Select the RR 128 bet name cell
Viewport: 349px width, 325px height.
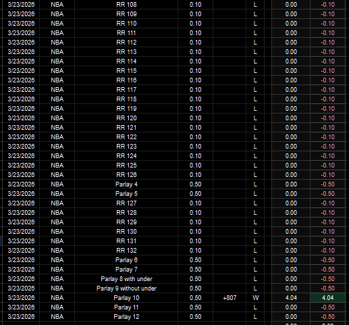[126, 213]
